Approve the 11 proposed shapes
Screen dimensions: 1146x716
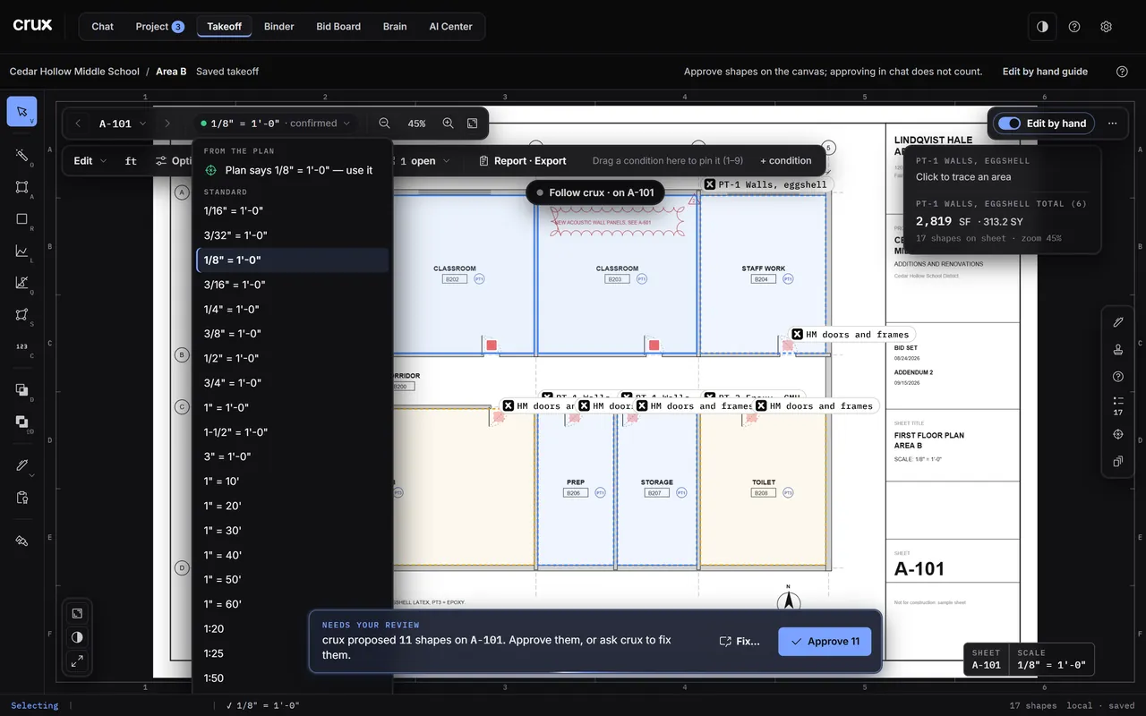coord(825,641)
